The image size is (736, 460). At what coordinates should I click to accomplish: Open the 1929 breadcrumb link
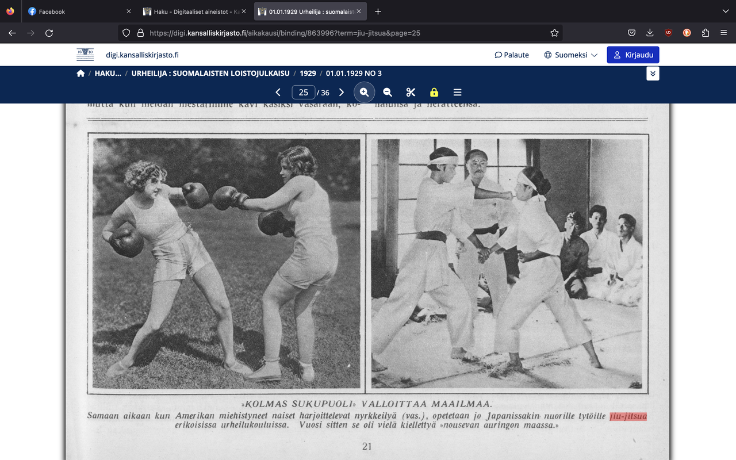pyautogui.click(x=308, y=73)
